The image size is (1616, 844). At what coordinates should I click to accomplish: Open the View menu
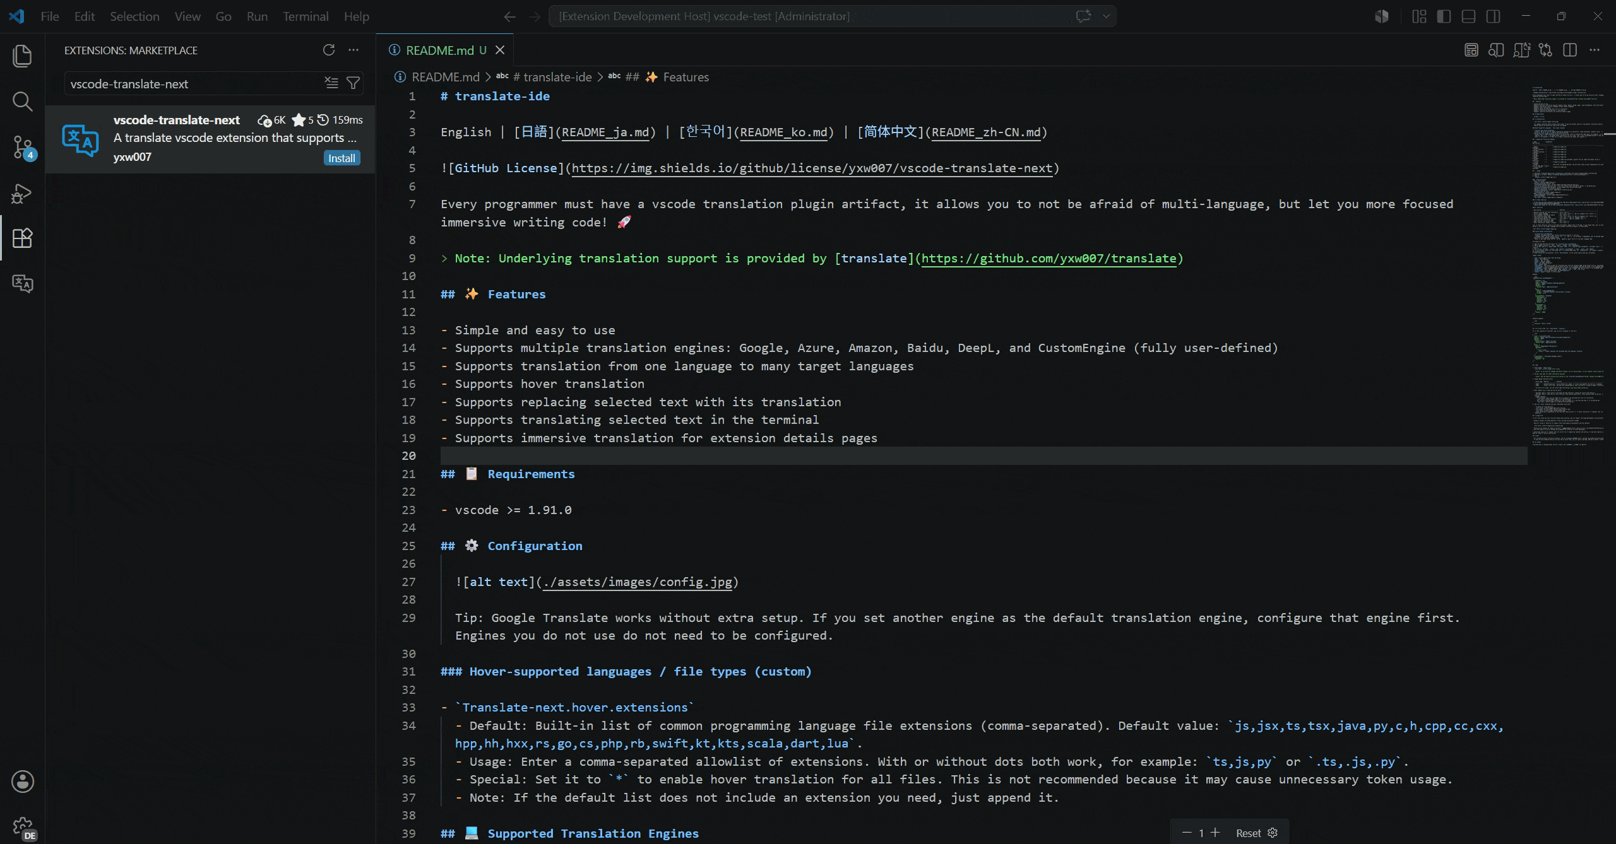pyautogui.click(x=187, y=16)
